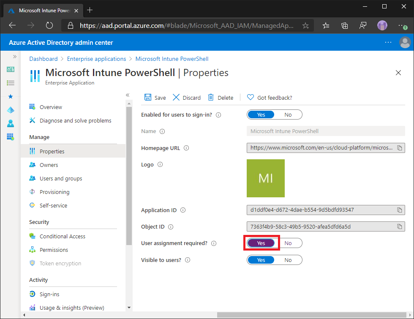Set Visible to users to No
The image size is (414, 319).
pyautogui.click(x=288, y=260)
